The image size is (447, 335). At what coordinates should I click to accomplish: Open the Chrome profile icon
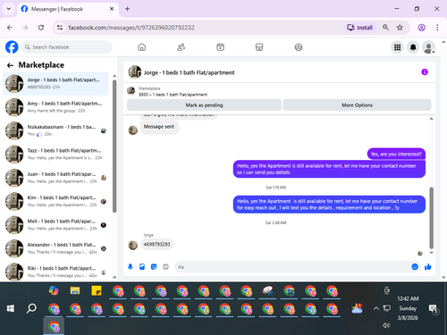(x=421, y=28)
